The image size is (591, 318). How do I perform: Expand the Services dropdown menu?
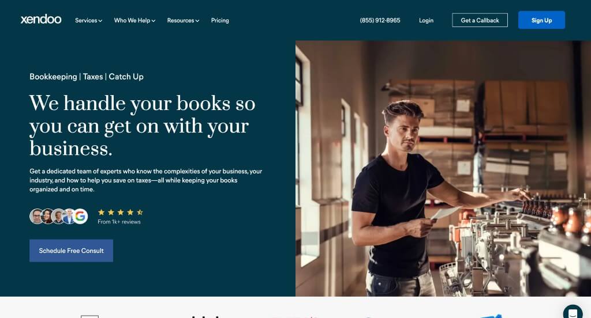click(x=88, y=20)
